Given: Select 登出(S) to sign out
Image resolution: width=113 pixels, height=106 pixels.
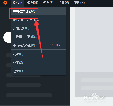Looking at the screenshot, I should pyautogui.click(x=38, y=63).
